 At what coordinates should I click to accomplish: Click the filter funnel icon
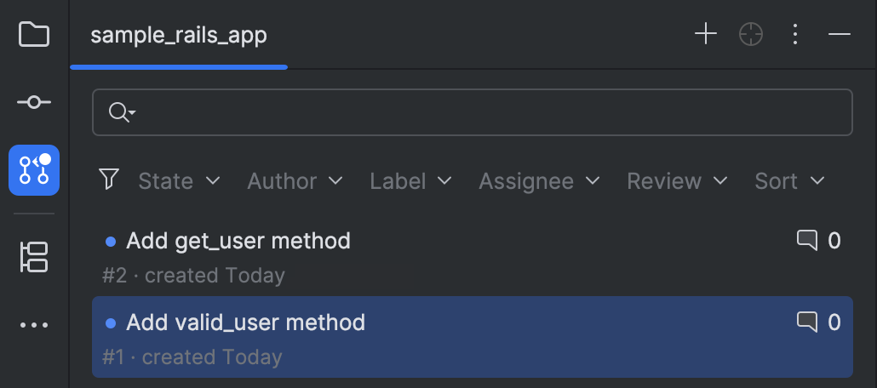(x=108, y=180)
